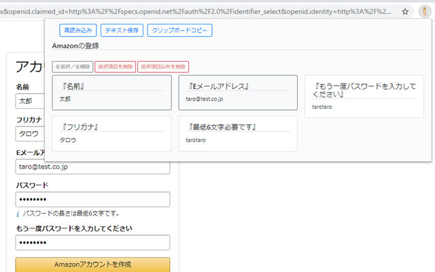This screenshot has width=435, height=272.
Task: Select the 『もう一度パスワードを入力してください』 card
Action: pyautogui.click(x=364, y=97)
